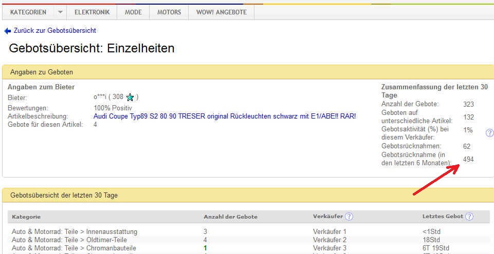This screenshot has height=254, width=494.
Task: Click green bid count in Chromanbauteile row
Action: (206, 248)
